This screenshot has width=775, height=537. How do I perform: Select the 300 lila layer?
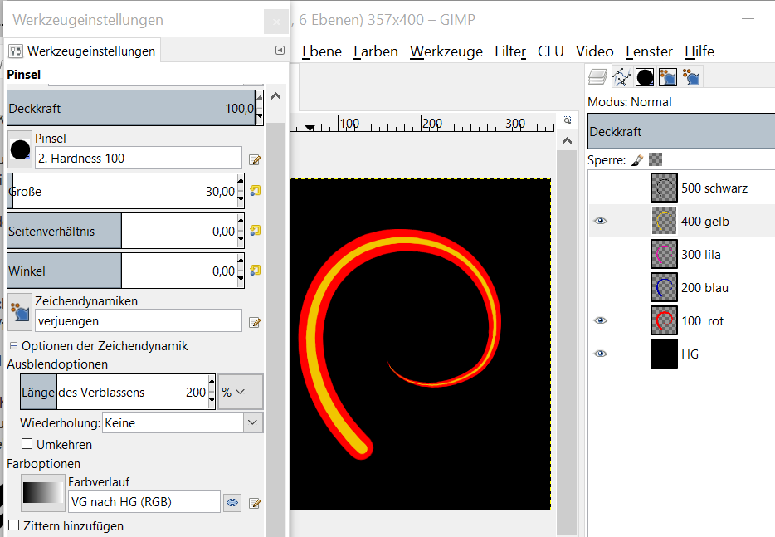point(701,255)
